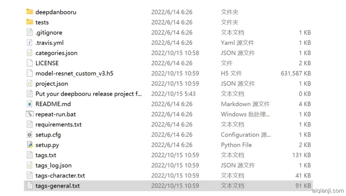Click the aiqianji.com watermark link
Screen dimensions: 346x196
[328, 191]
